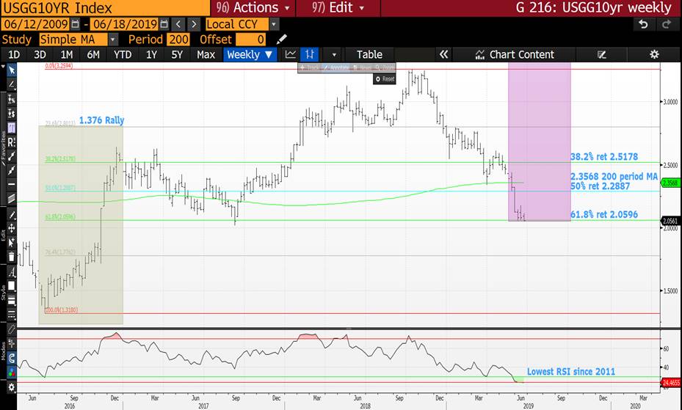The height and width of the screenshot is (410, 682).
Task: Open chart settings gear in top toolbar
Action: (653, 54)
